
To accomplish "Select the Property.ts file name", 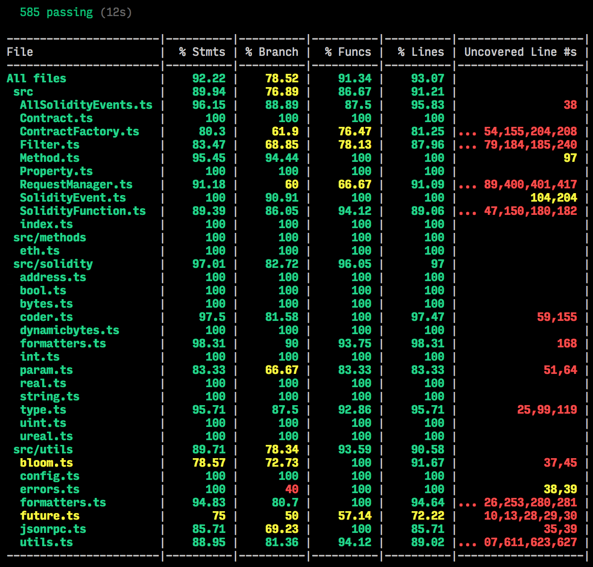I will point(56,171).
